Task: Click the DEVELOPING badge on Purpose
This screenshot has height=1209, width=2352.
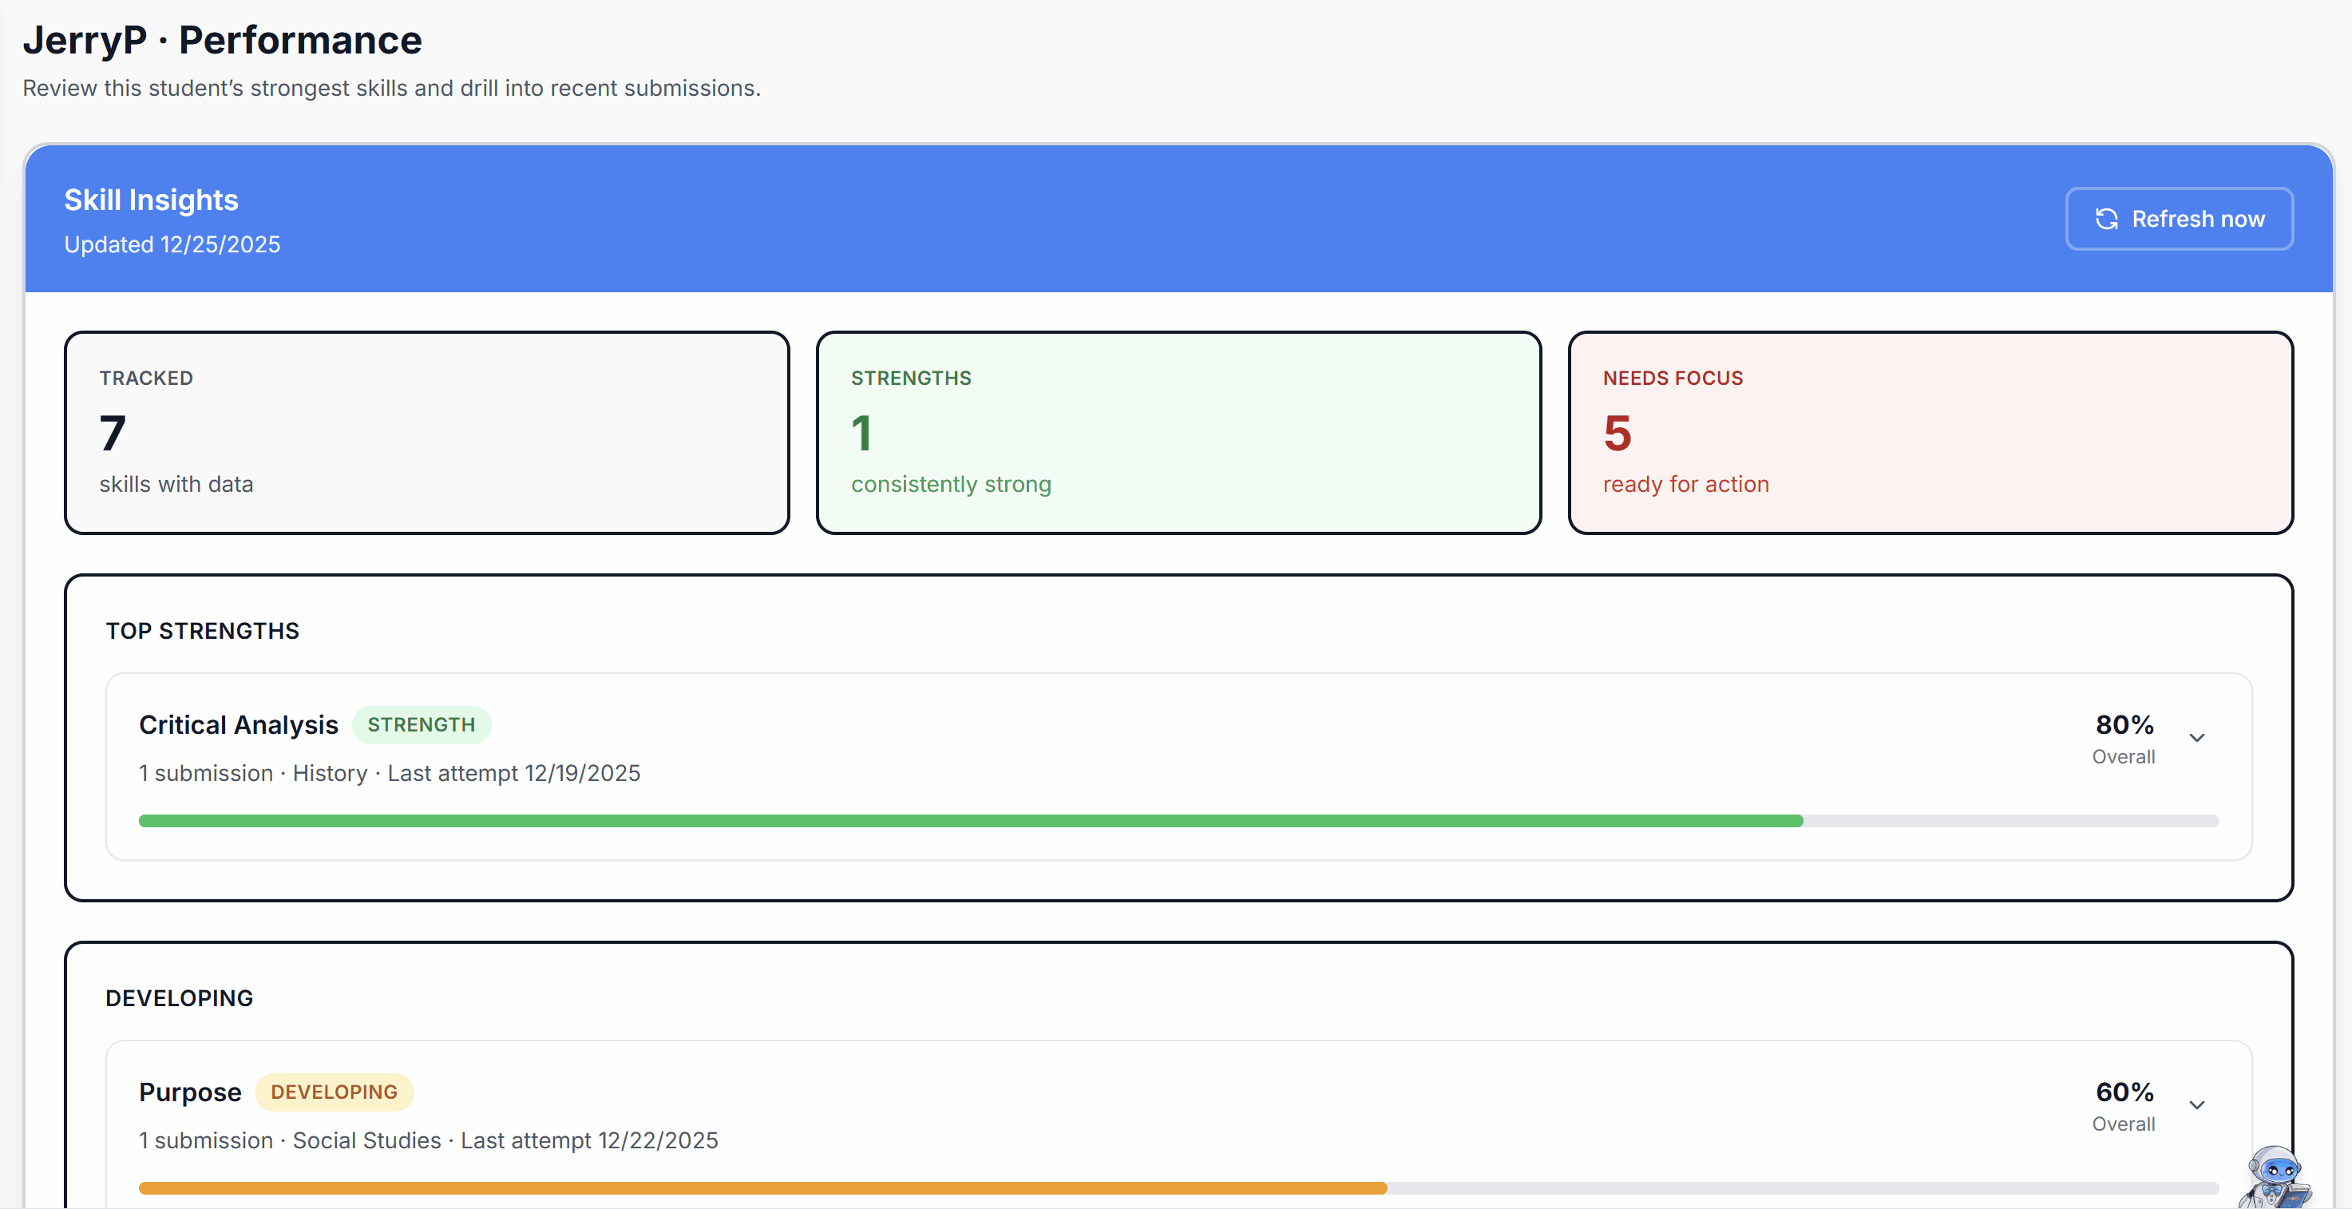Action: (335, 1092)
